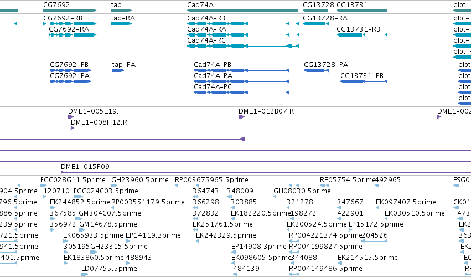Screen dimensions: 471x277
Task: Click the EK200524.5prime EST label
Action: (x=317, y=224)
